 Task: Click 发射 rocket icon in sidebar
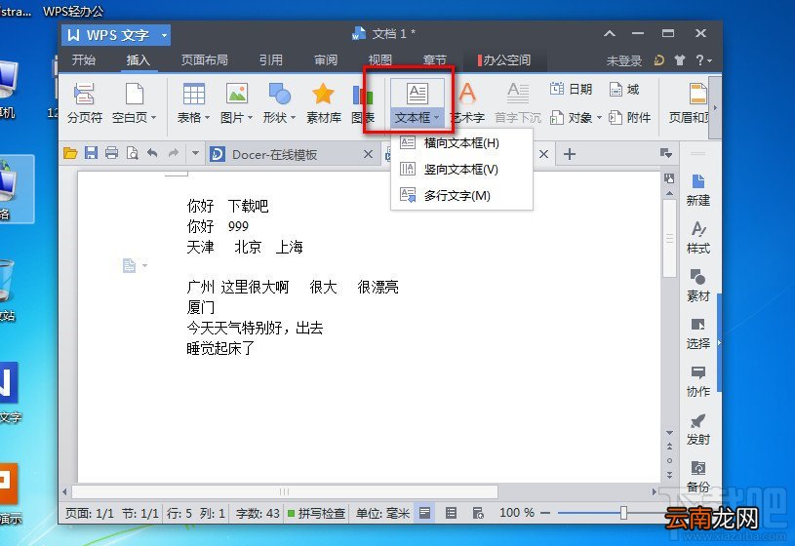point(697,421)
